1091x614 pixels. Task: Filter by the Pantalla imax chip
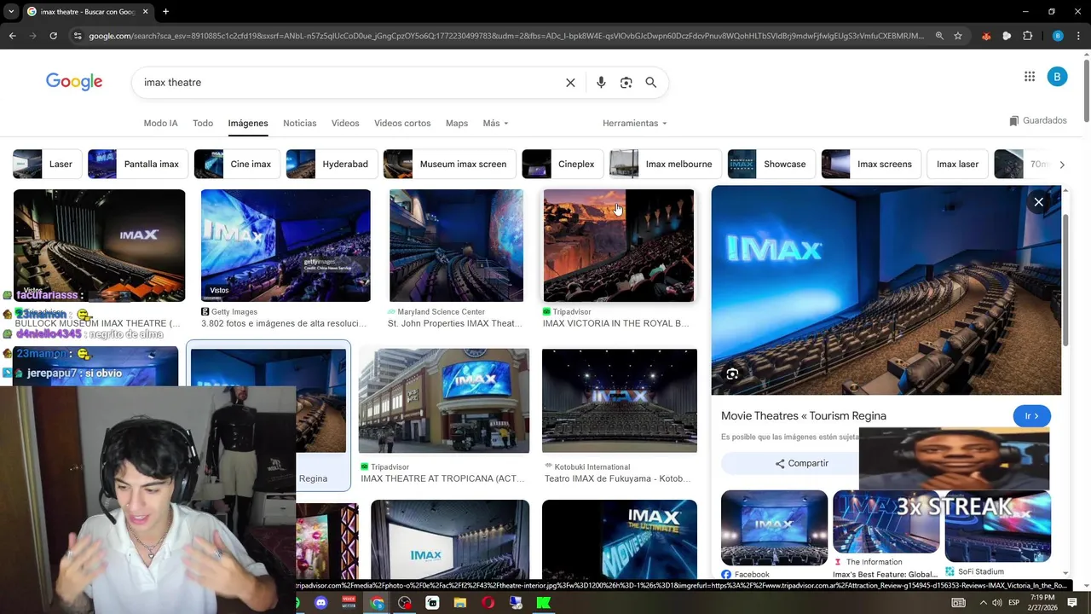tap(138, 164)
